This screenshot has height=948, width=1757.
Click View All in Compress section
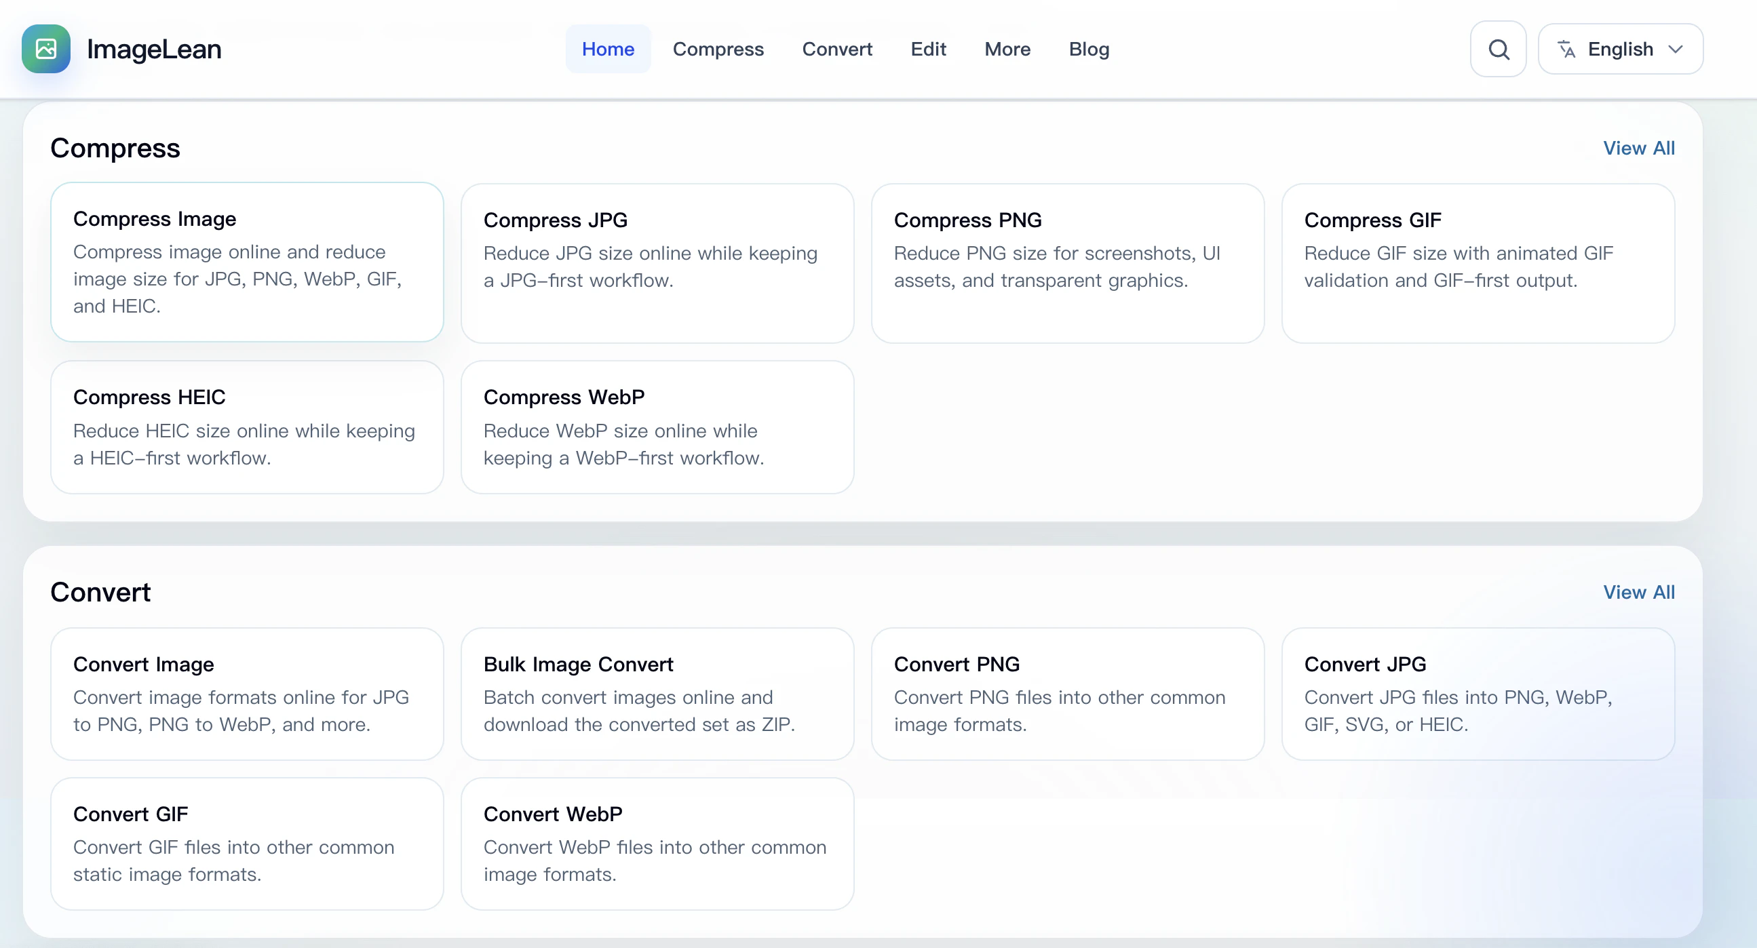point(1638,148)
